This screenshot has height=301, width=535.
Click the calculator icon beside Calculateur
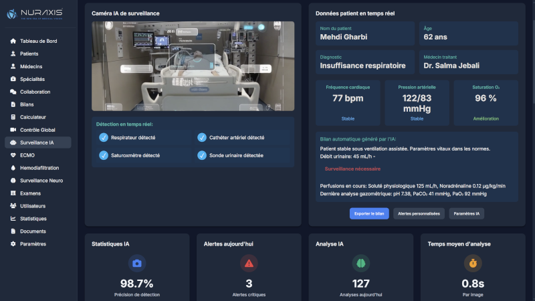[13, 117]
